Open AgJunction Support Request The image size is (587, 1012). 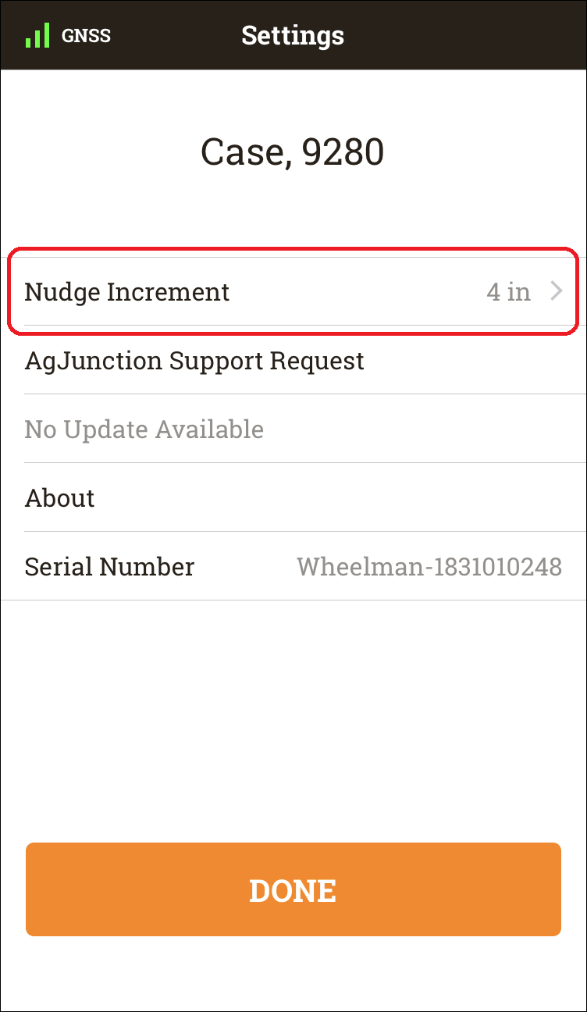point(293,360)
